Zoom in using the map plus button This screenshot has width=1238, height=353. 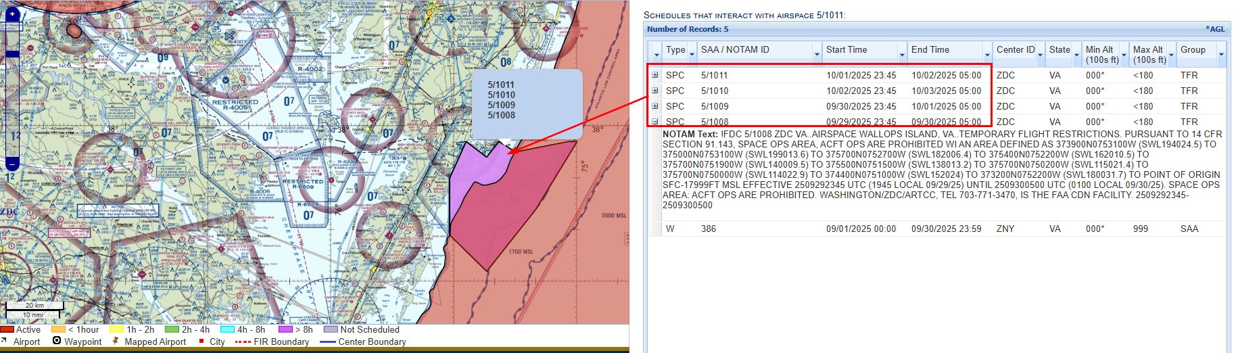[x=12, y=14]
